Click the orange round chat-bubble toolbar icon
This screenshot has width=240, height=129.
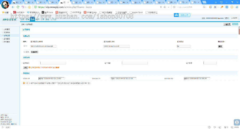tap(232, 7)
